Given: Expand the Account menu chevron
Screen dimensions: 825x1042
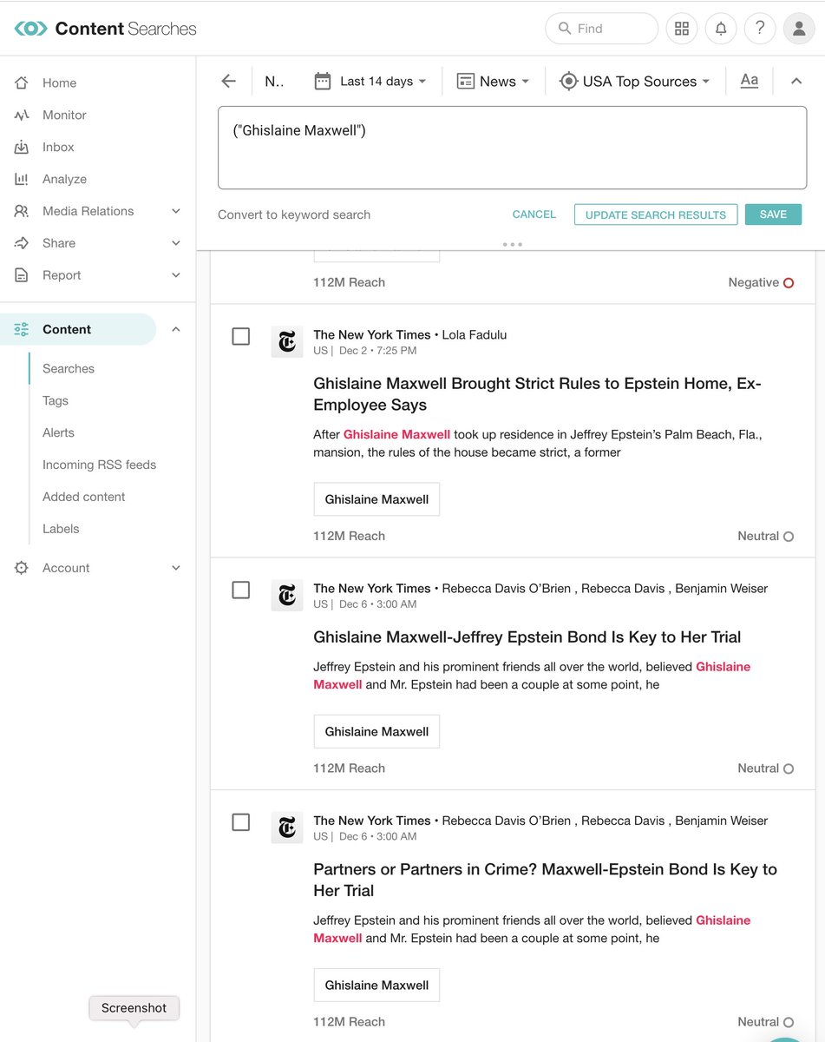Looking at the screenshot, I should 176,568.
